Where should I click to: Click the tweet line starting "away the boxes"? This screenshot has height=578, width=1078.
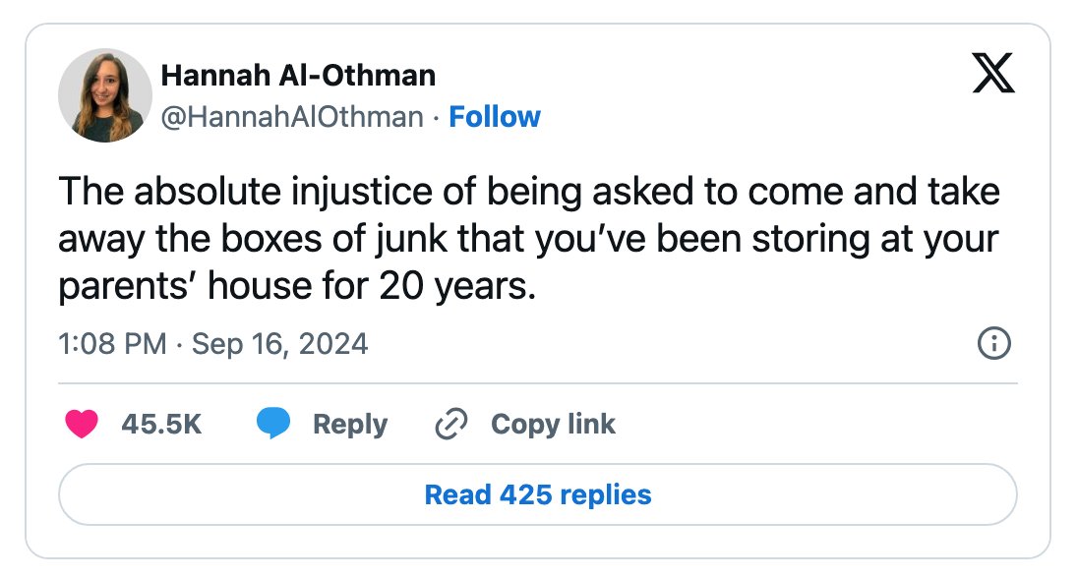click(528, 239)
